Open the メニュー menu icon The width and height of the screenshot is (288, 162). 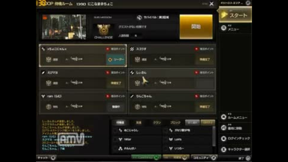223,28
